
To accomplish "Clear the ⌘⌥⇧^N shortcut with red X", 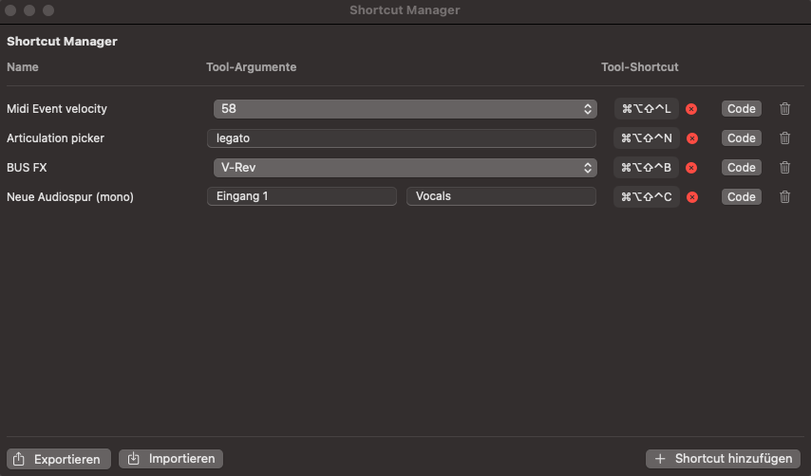I will click(x=692, y=138).
